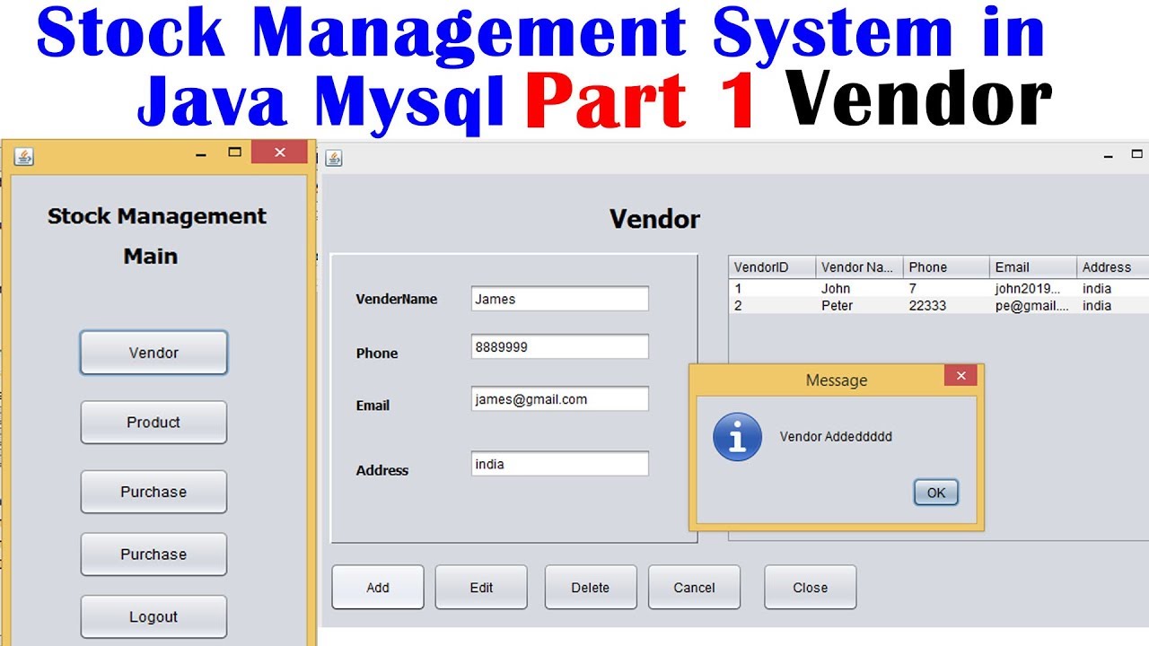Image resolution: width=1149 pixels, height=646 pixels.
Task: Click the VendorID column header
Action: click(x=772, y=267)
